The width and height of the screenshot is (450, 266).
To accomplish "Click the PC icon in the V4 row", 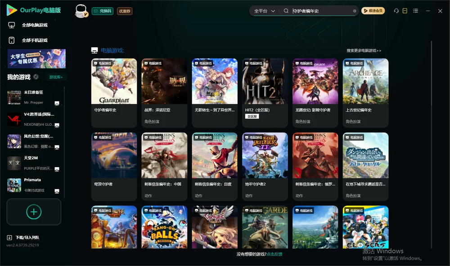I will (x=57, y=125).
